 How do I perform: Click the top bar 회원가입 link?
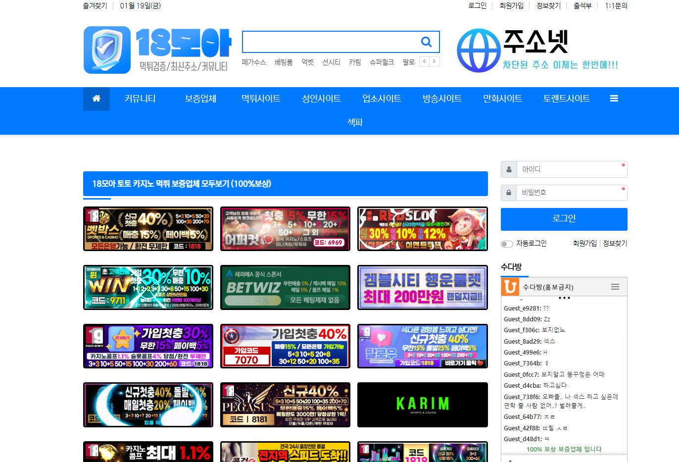coord(511,5)
